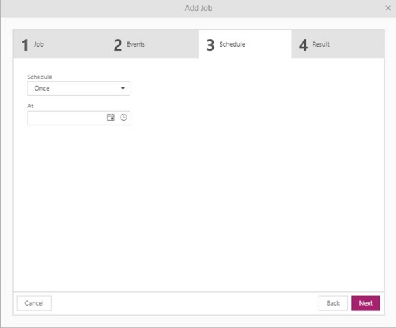Image resolution: width=396 pixels, height=328 pixels.
Task: Click the large step number 2
Action: pyautogui.click(x=118, y=45)
